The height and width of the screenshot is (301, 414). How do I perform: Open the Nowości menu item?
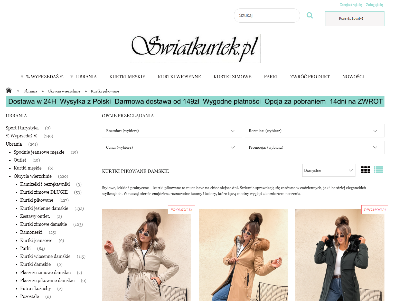click(353, 77)
